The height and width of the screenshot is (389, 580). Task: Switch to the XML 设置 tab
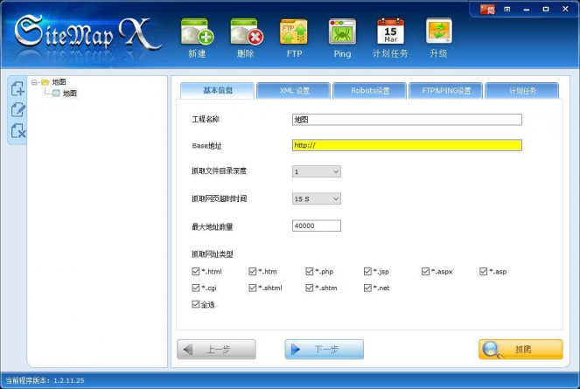pyautogui.click(x=294, y=91)
